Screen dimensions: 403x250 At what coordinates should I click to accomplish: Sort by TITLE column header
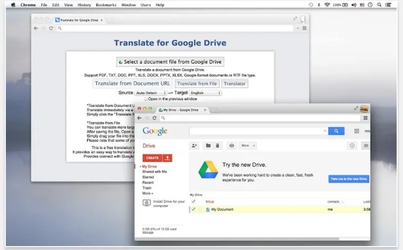(x=210, y=202)
